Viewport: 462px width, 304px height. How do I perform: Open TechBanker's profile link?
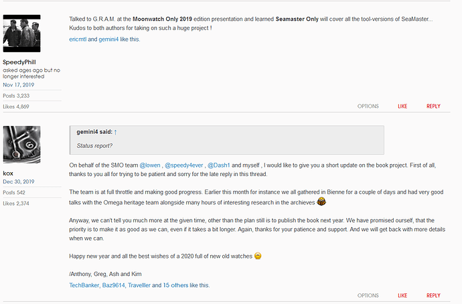click(x=84, y=285)
